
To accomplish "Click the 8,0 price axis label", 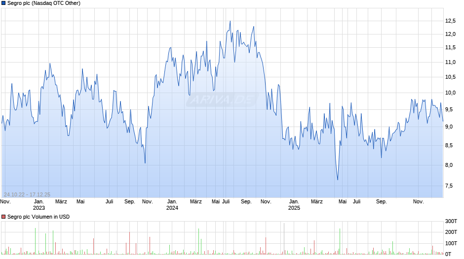I will coord(449,165).
